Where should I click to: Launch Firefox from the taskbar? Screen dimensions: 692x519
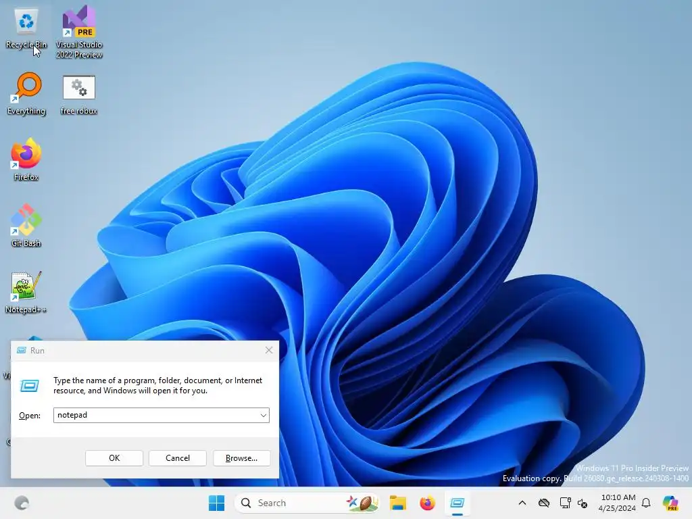point(427,503)
